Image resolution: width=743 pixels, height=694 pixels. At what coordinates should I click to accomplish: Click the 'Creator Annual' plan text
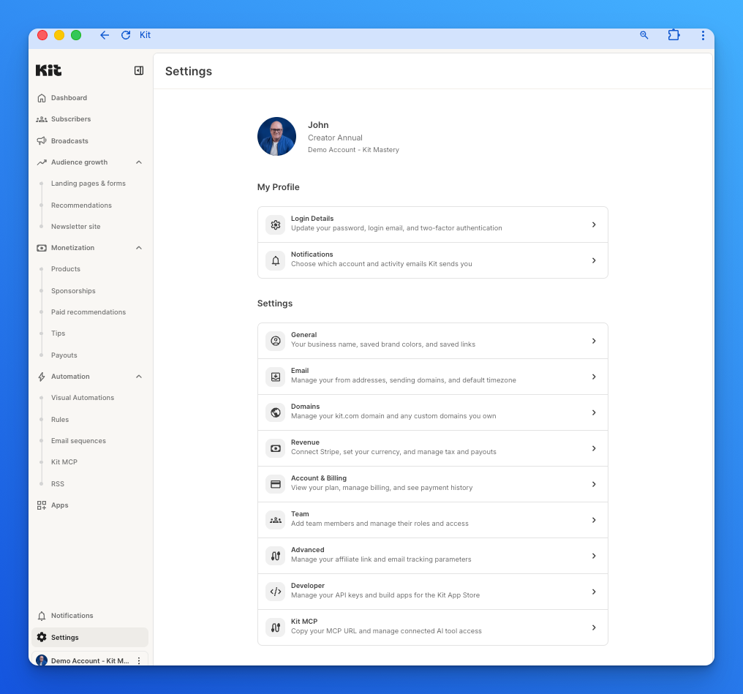click(335, 138)
